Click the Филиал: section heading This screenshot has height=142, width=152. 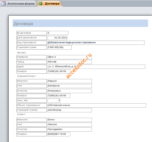click(22, 53)
